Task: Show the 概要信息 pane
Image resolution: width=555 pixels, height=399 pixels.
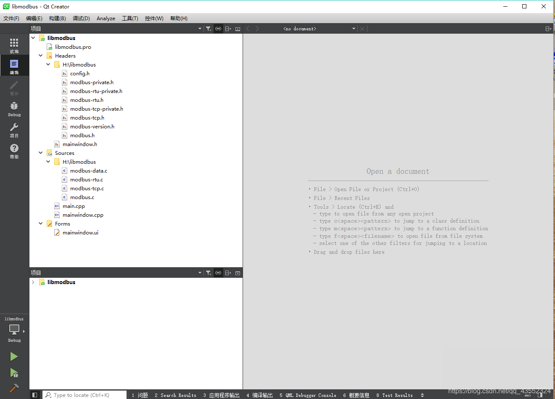Action: tap(356, 395)
